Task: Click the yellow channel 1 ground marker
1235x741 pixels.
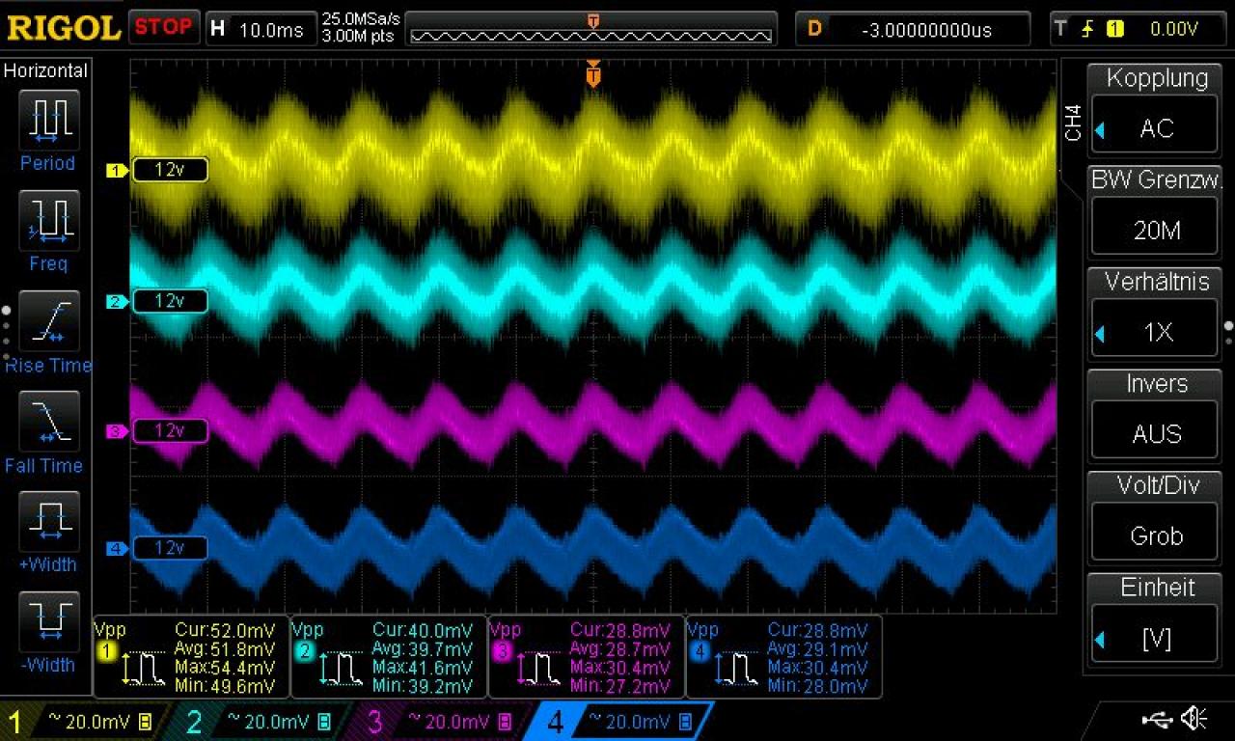Action: click(117, 171)
